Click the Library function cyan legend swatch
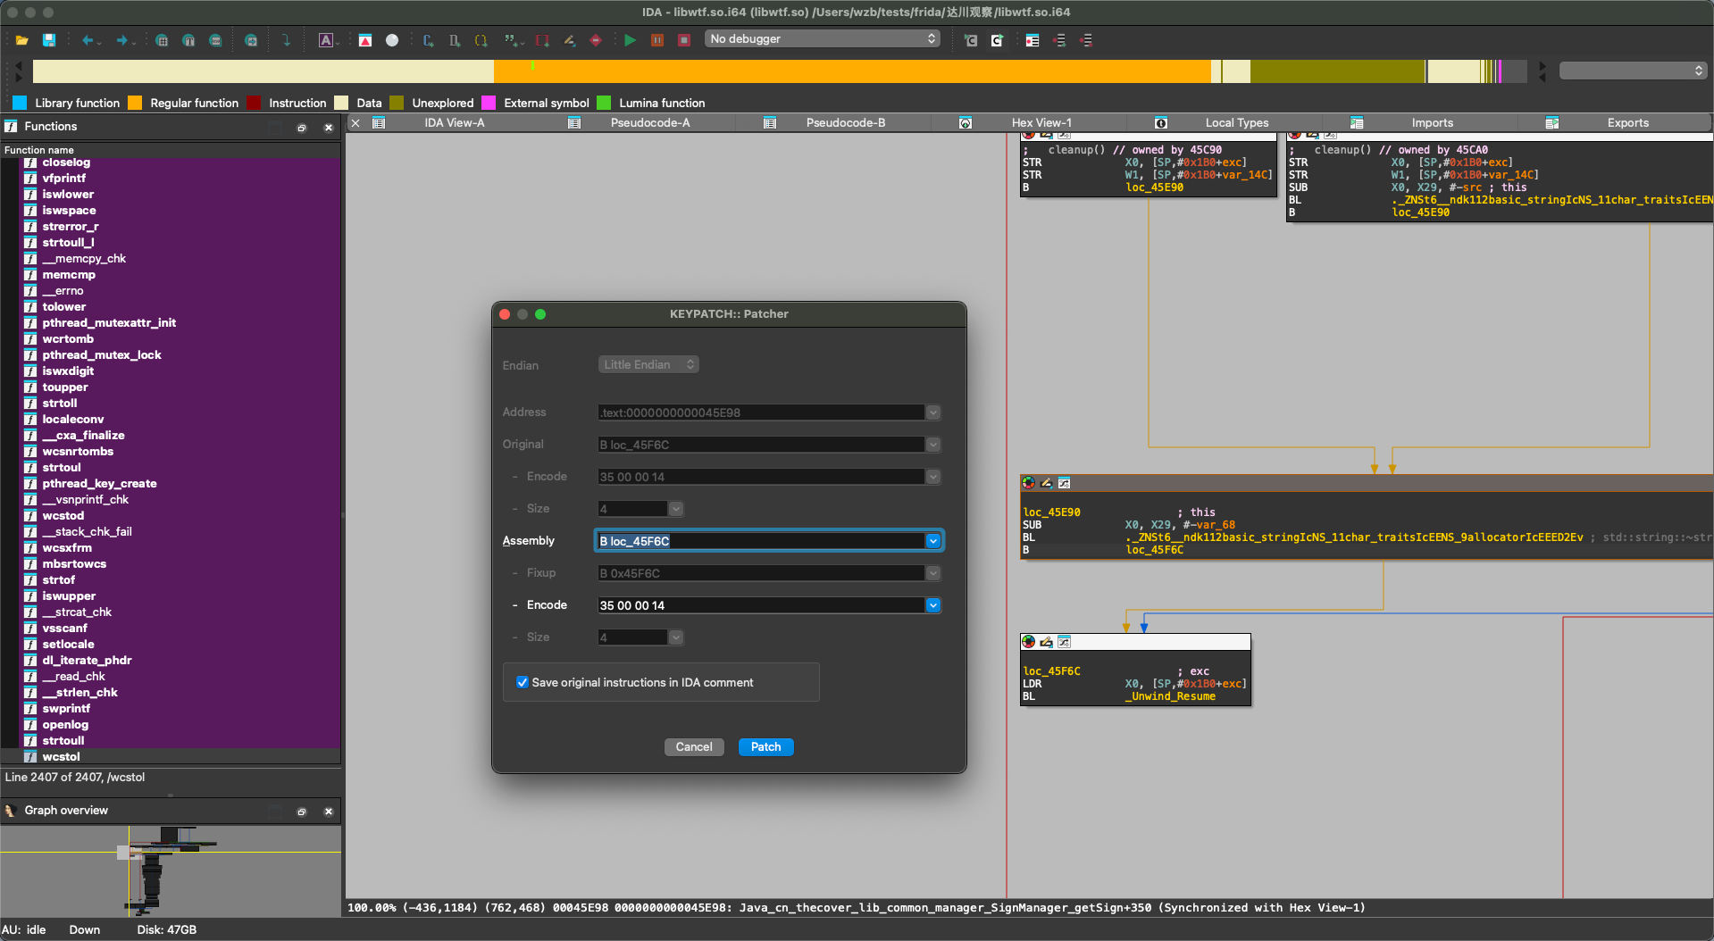 pyautogui.click(x=20, y=104)
